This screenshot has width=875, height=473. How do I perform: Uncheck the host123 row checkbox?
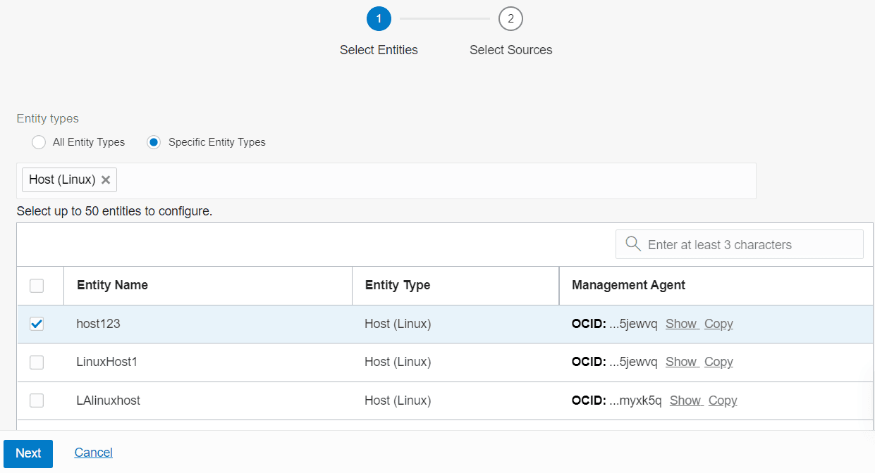click(37, 324)
